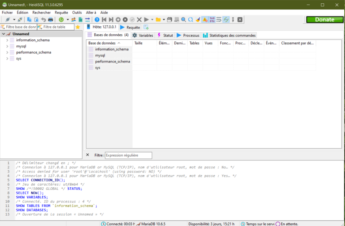Viewport: 345px width, 226px height.
Task: Click the semicolon delimiter icon
Action: 233,20
